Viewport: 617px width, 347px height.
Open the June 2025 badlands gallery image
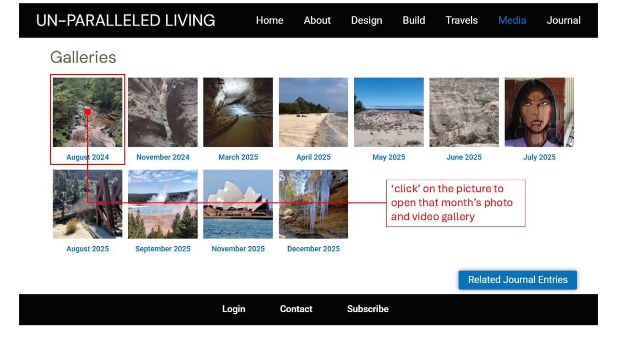tap(464, 112)
